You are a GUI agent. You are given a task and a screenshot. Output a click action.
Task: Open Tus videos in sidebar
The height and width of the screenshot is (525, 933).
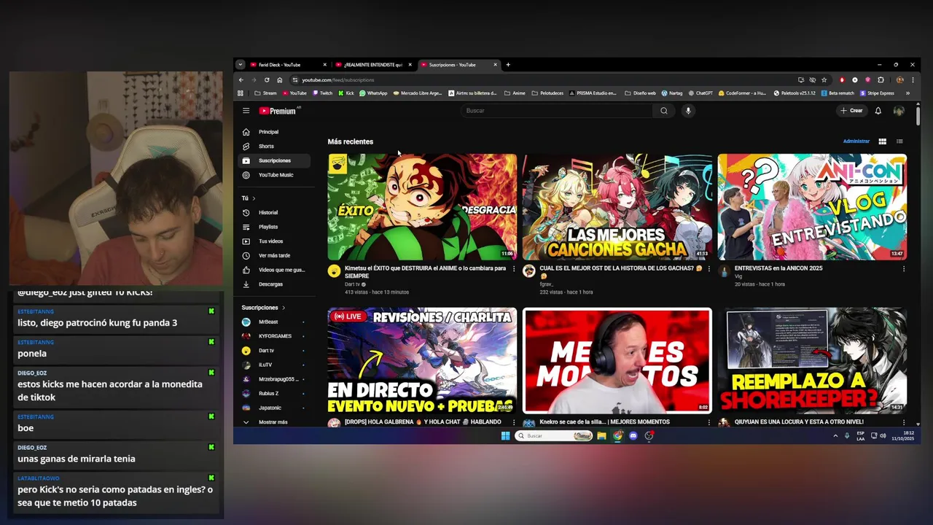(x=275, y=241)
